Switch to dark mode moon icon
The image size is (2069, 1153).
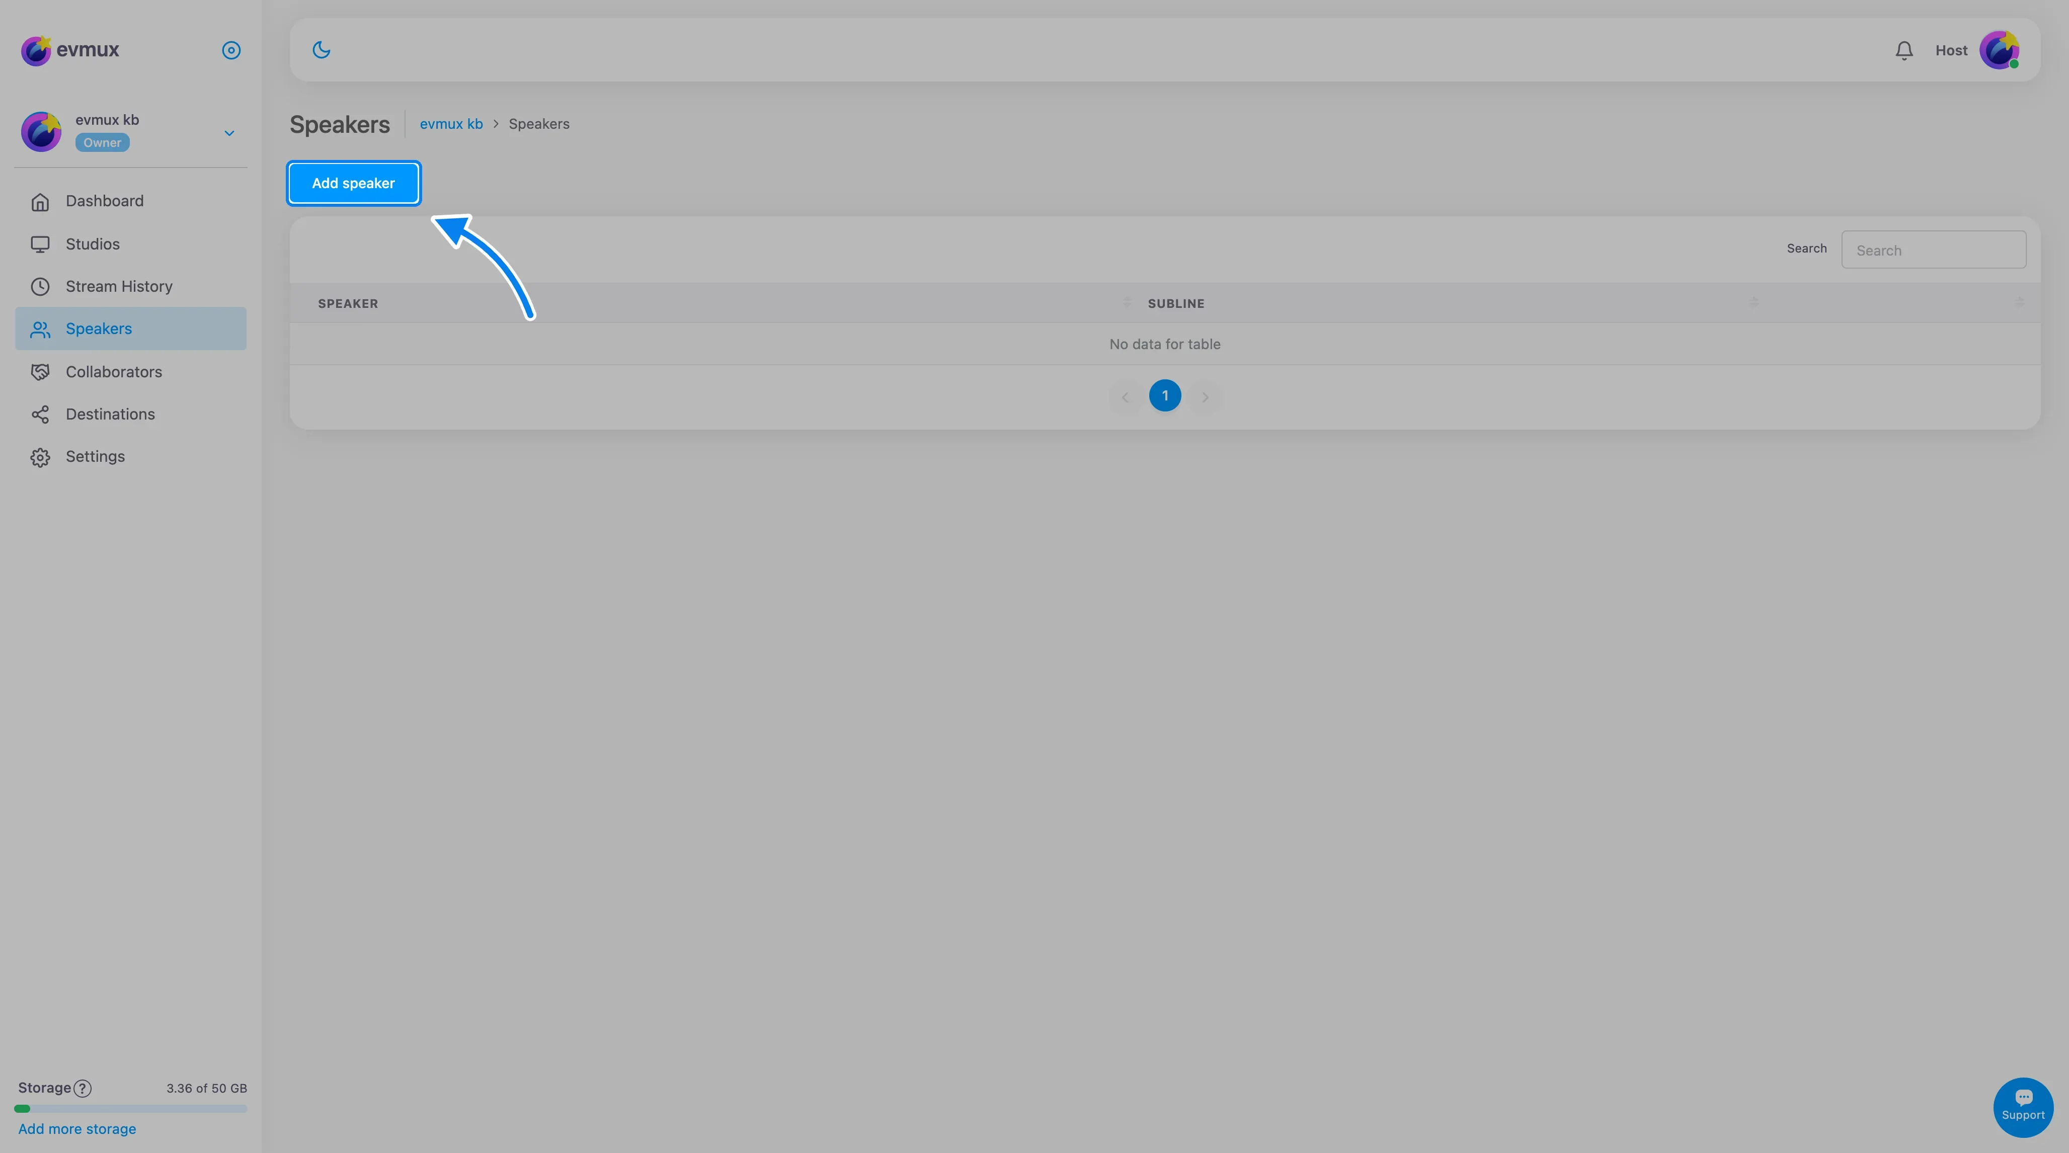pos(322,50)
